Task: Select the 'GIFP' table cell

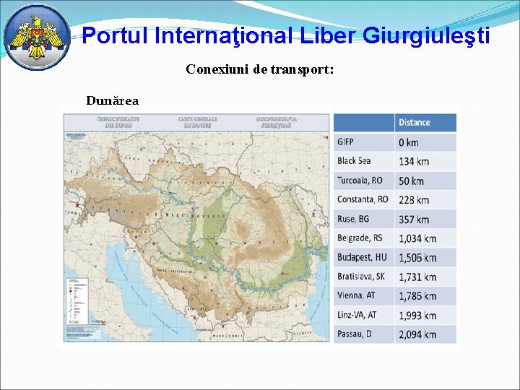Action: pyautogui.click(x=364, y=142)
